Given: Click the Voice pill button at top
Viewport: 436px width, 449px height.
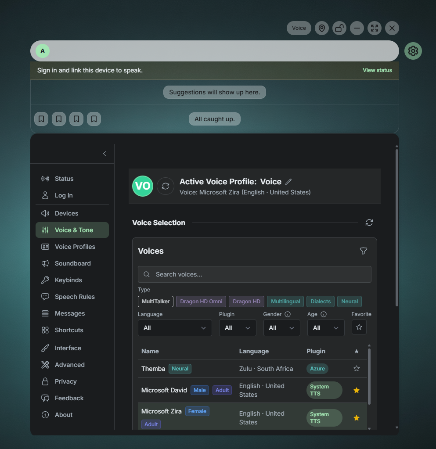Looking at the screenshot, I should pyautogui.click(x=299, y=28).
